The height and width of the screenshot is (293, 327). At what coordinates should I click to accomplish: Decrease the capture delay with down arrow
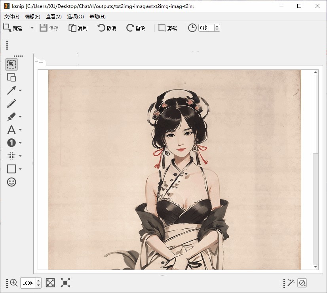pyautogui.click(x=217, y=30)
